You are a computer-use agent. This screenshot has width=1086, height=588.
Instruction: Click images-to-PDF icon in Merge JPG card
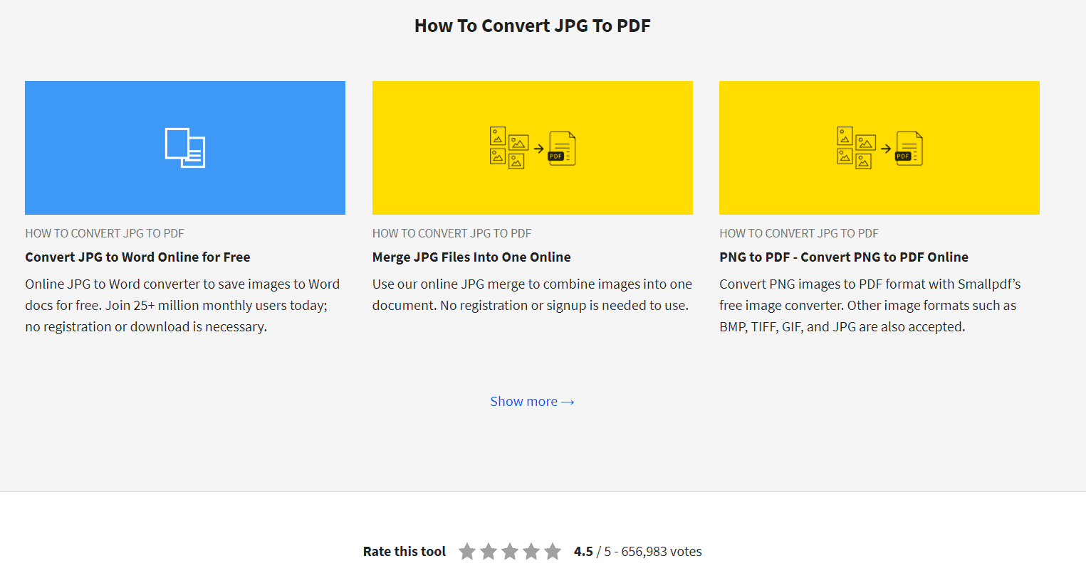click(x=533, y=148)
